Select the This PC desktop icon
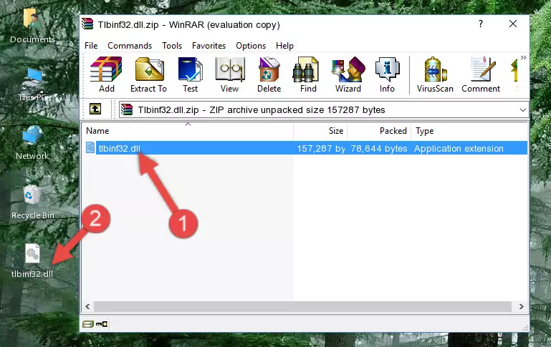The image size is (551, 347). (x=33, y=84)
